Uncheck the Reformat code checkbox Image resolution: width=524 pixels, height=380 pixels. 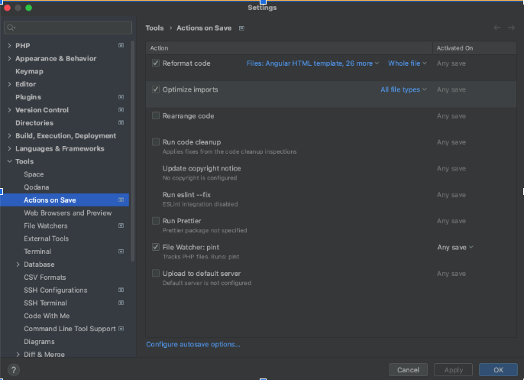[156, 63]
